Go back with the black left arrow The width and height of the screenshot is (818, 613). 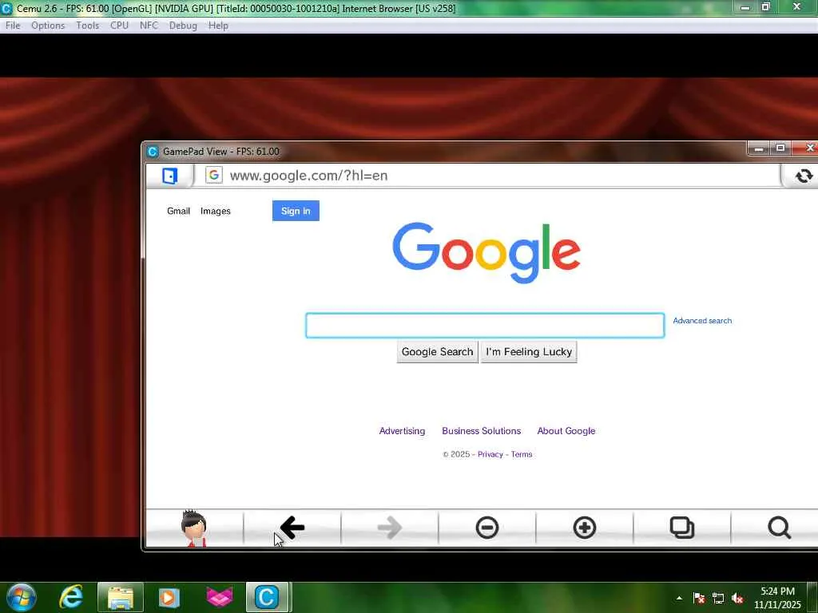pyautogui.click(x=292, y=528)
